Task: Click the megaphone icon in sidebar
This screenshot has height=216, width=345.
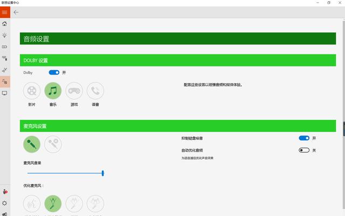Action: pos(5,214)
